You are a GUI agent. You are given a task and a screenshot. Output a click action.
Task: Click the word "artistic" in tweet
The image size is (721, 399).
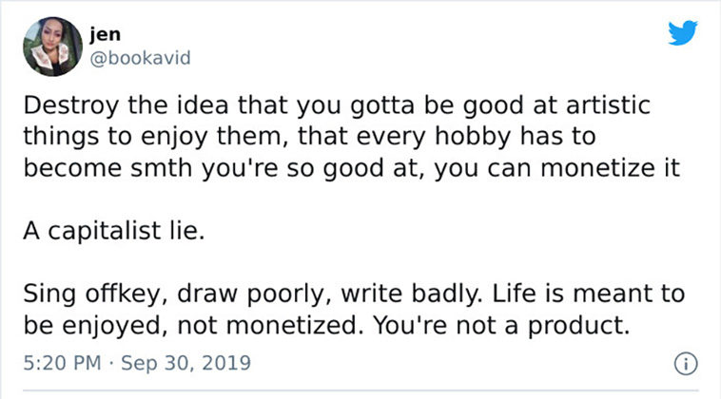(x=608, y=105)
